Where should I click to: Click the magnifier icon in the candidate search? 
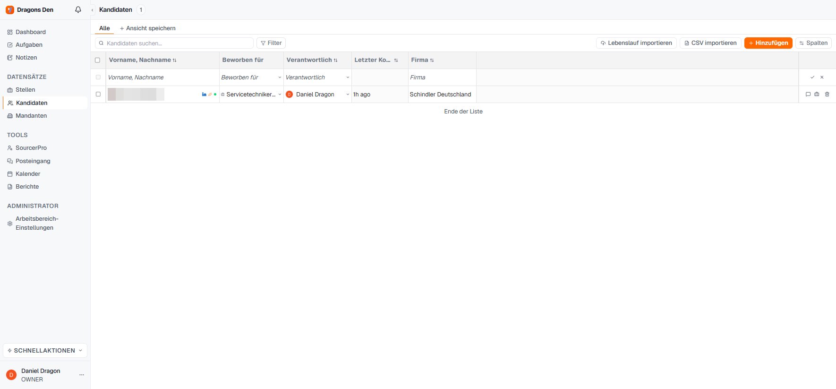click(101, 43)
